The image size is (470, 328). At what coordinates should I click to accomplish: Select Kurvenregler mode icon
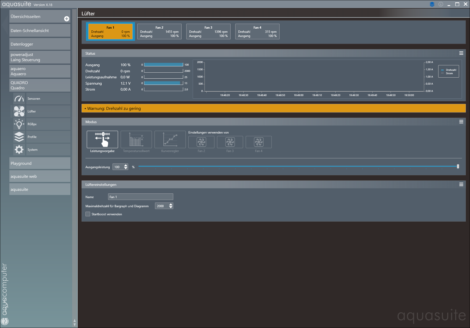(170, 140)
